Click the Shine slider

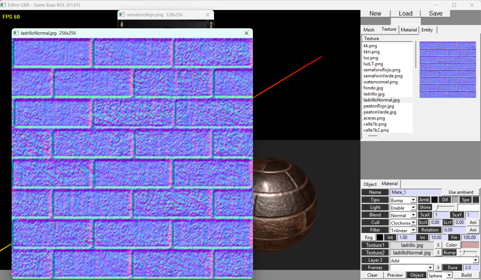pyautogui.click(x=445, y=207)
